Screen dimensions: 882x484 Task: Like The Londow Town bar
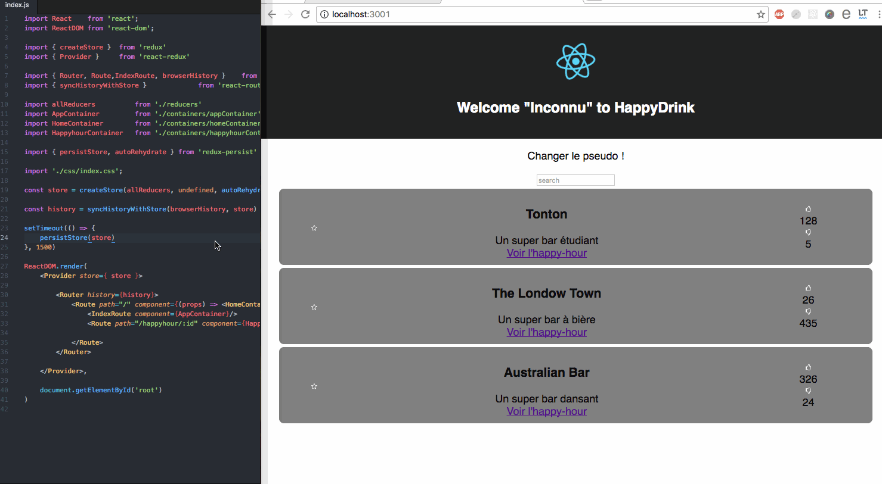coord(808,288)
